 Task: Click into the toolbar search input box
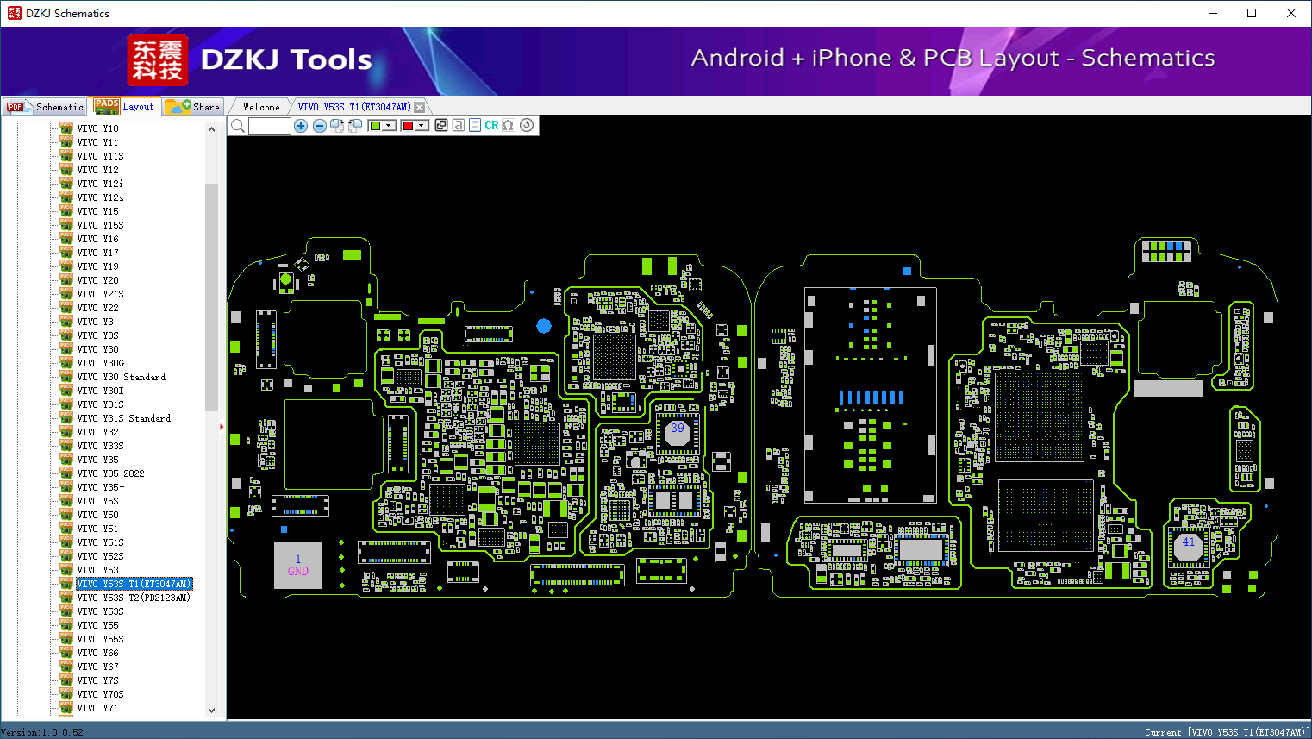tap(270, 126)
